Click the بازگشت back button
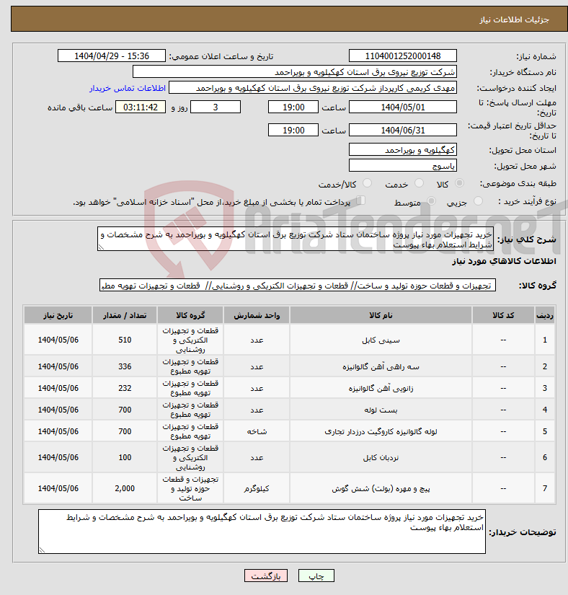Screen dimensions: 568x595 266,576
